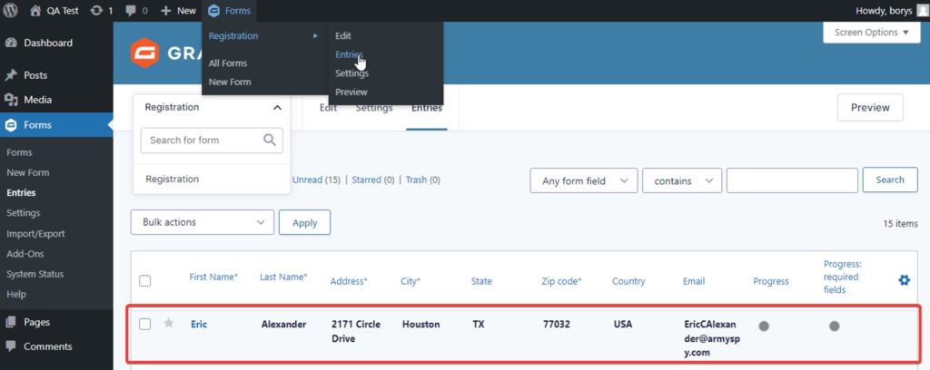930x370 pixels.
Task: Open the Eric entry link
Action: point(199,324)
